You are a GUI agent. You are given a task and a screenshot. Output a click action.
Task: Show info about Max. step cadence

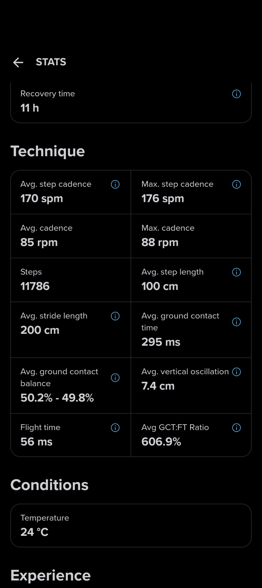(237, 184)
